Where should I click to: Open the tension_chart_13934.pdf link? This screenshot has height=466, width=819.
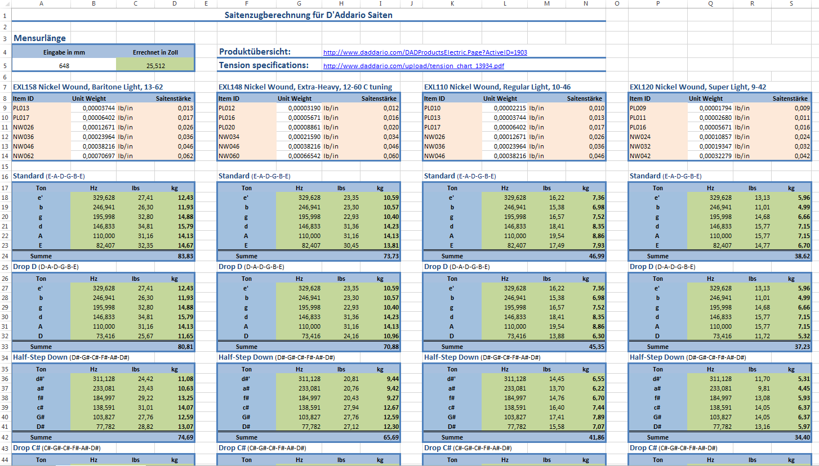413,66
